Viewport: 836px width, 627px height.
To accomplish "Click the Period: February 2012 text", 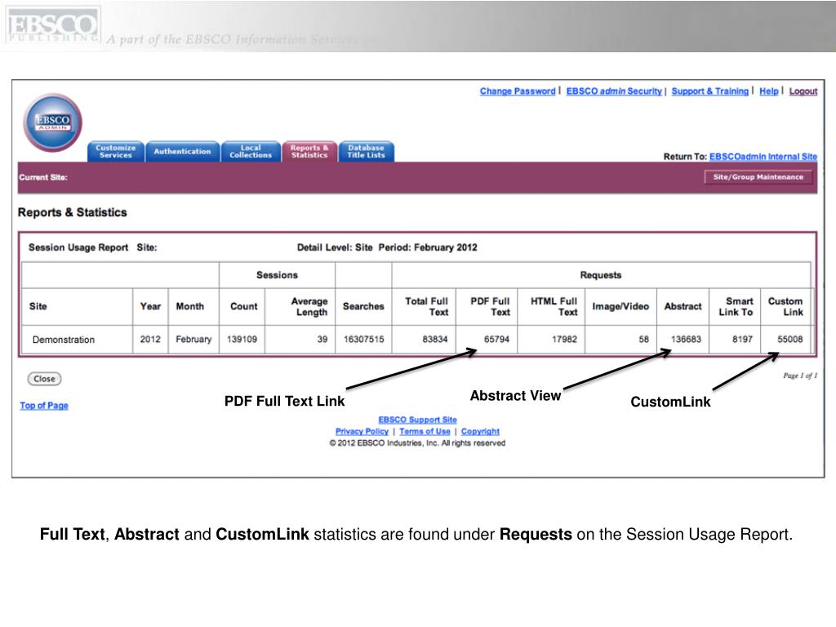I will (x=428, y=247).
